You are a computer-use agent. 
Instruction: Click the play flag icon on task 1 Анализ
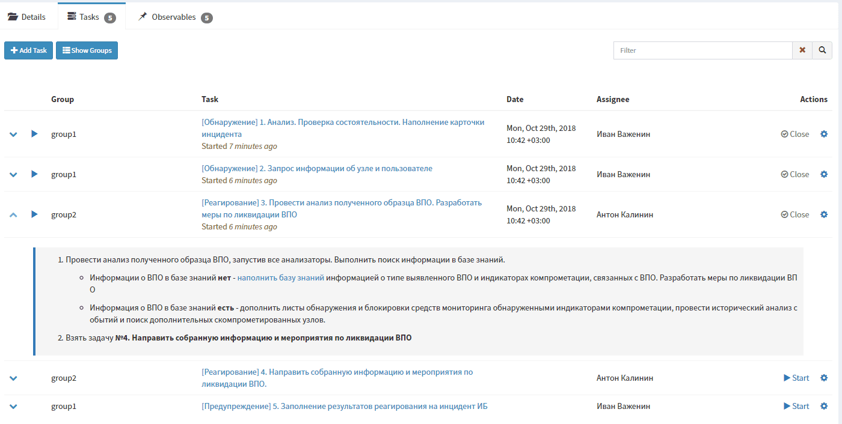34,134
